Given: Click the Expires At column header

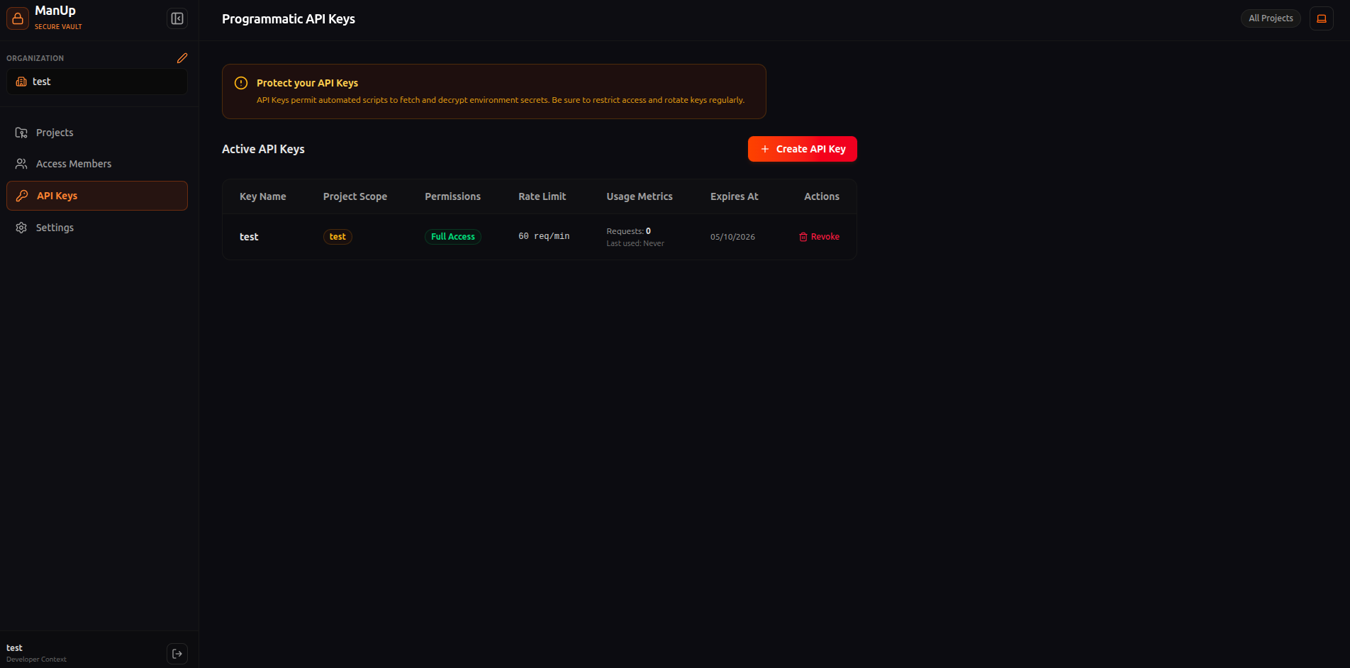Looking at the screenshot, I should pos(735,196).
